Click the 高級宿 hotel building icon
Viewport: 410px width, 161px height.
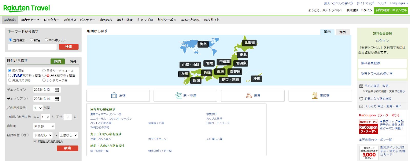(315, 96)
